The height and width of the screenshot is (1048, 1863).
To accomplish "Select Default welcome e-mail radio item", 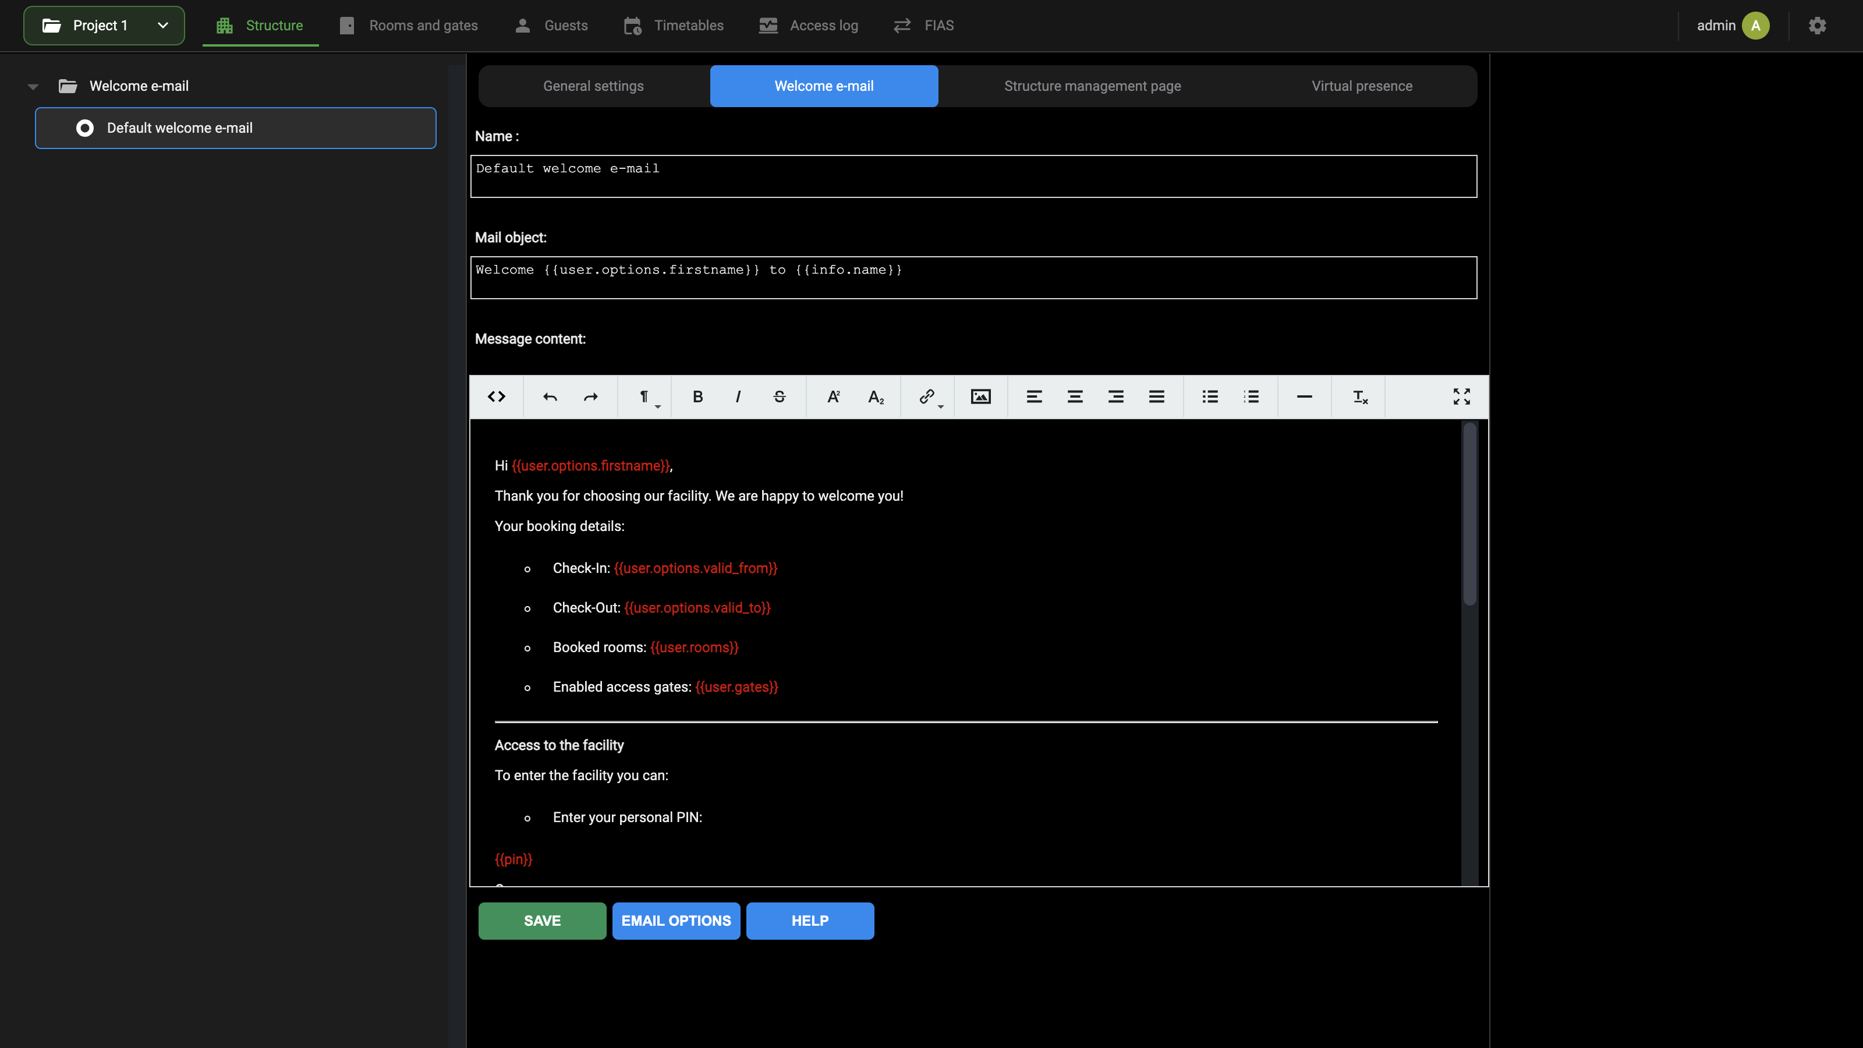I will [235, 128].
